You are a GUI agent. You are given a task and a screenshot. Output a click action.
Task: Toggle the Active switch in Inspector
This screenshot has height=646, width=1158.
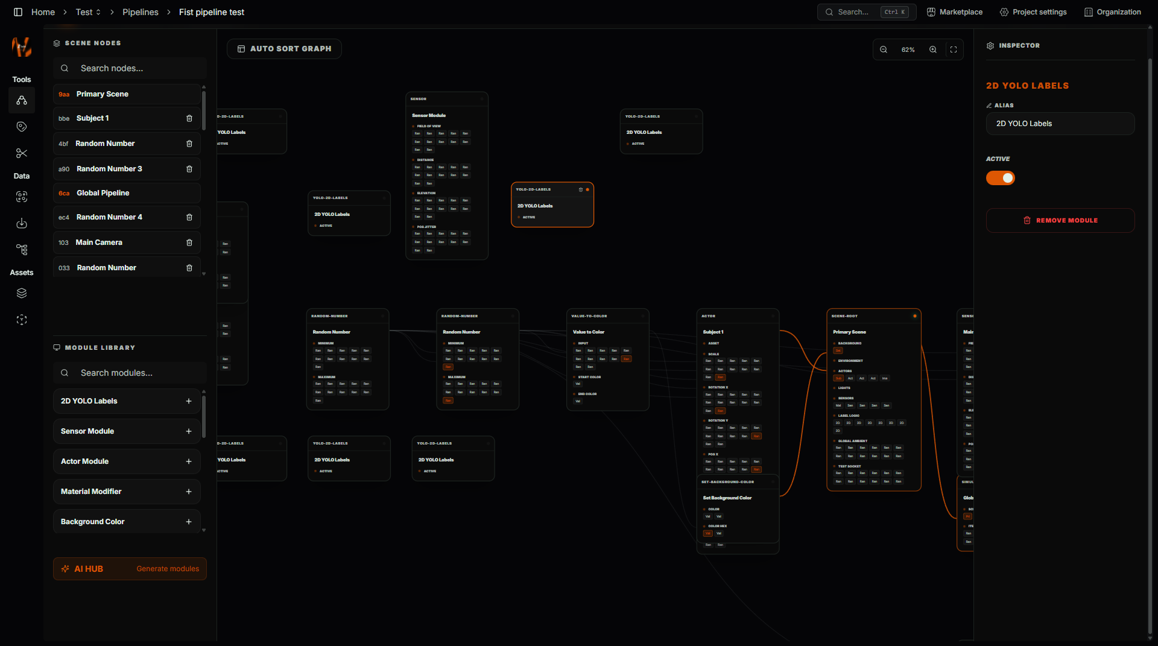(1001, 178)
